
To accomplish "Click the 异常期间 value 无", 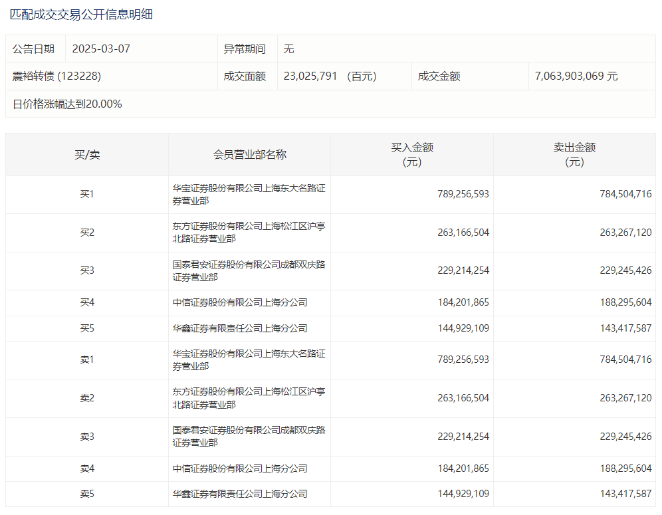I will click(288, 49).
